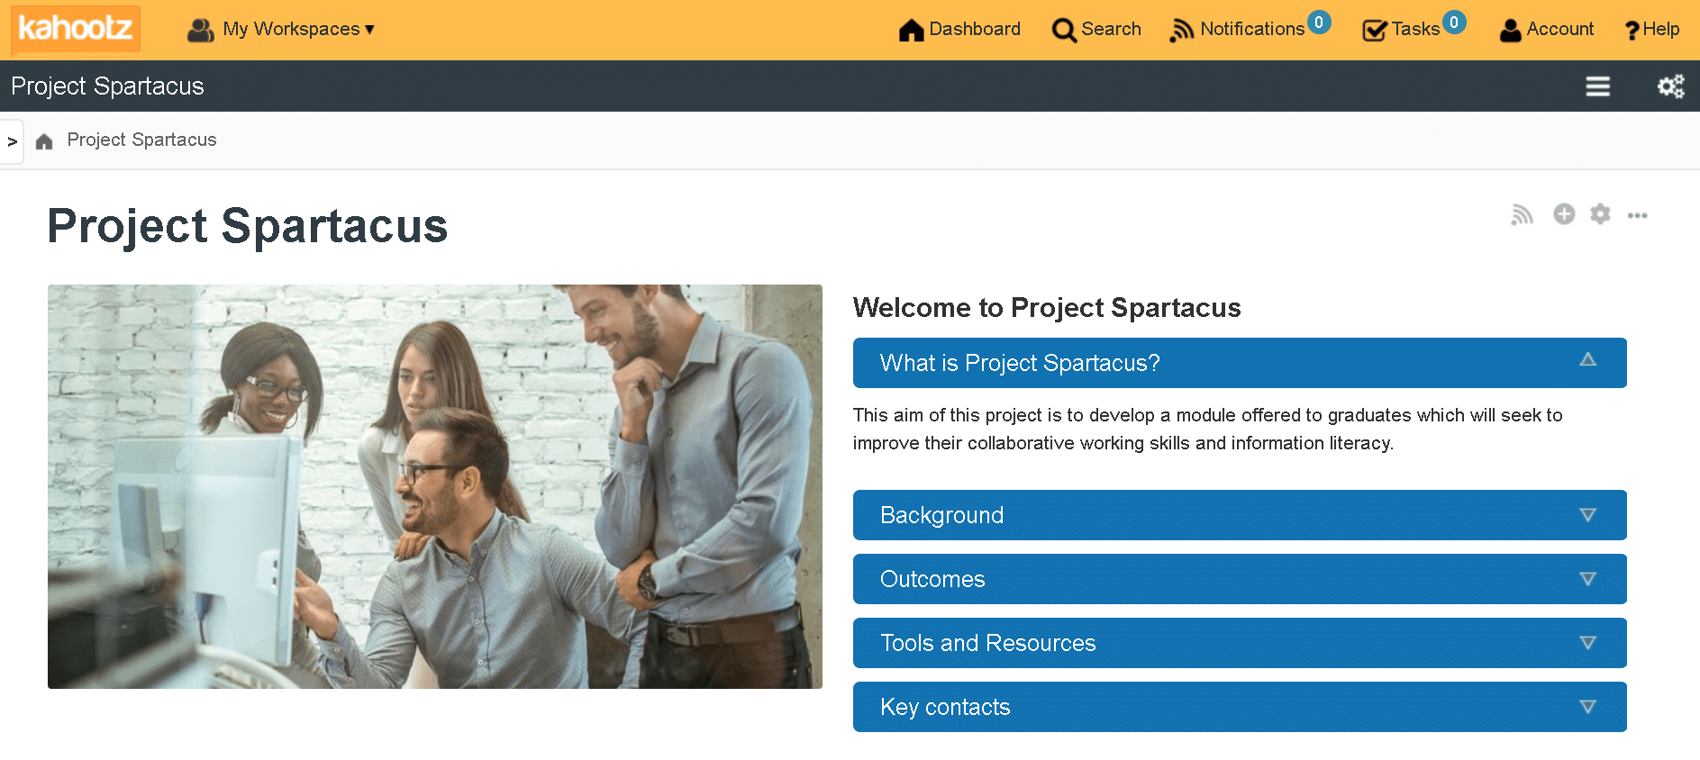
Task: Open the page settings cog icon
Action: pos(1600,214)
